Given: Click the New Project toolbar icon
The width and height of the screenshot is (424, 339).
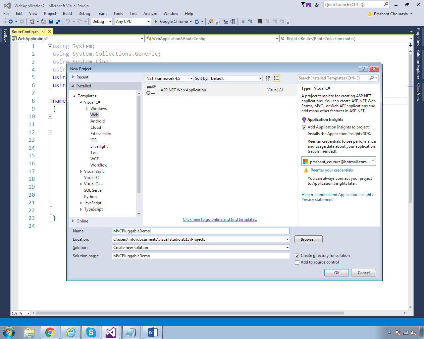Looking at the screenshot, I should point(32,22).
